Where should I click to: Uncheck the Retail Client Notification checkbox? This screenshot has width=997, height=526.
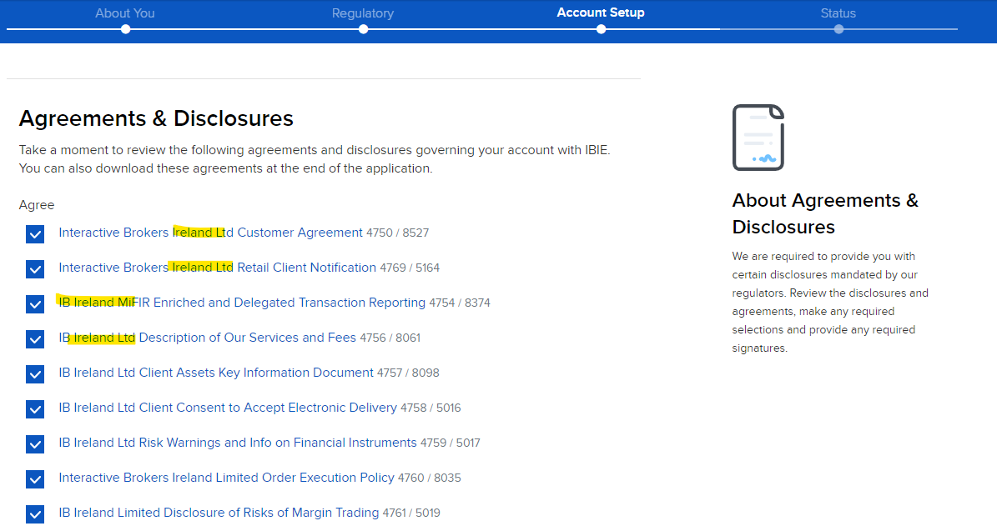coord(35,268)
